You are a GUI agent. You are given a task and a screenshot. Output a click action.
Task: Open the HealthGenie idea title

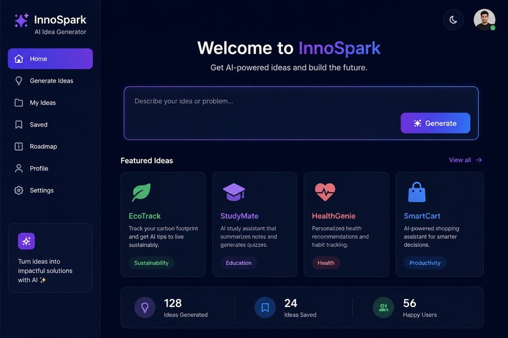(333, 216)
